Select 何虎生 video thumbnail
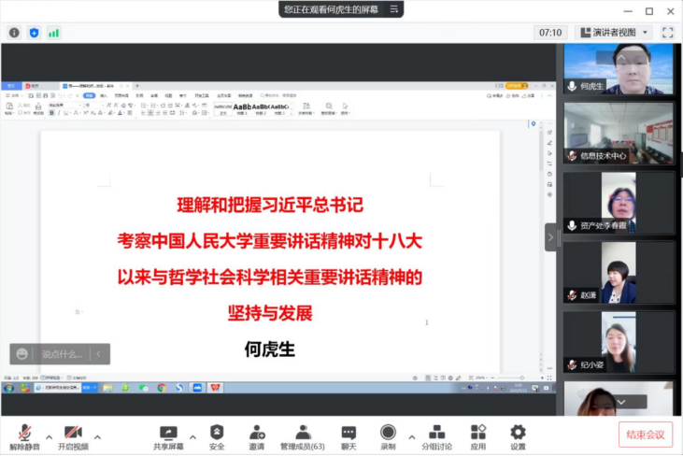The image size is (683, 456). 619,69
